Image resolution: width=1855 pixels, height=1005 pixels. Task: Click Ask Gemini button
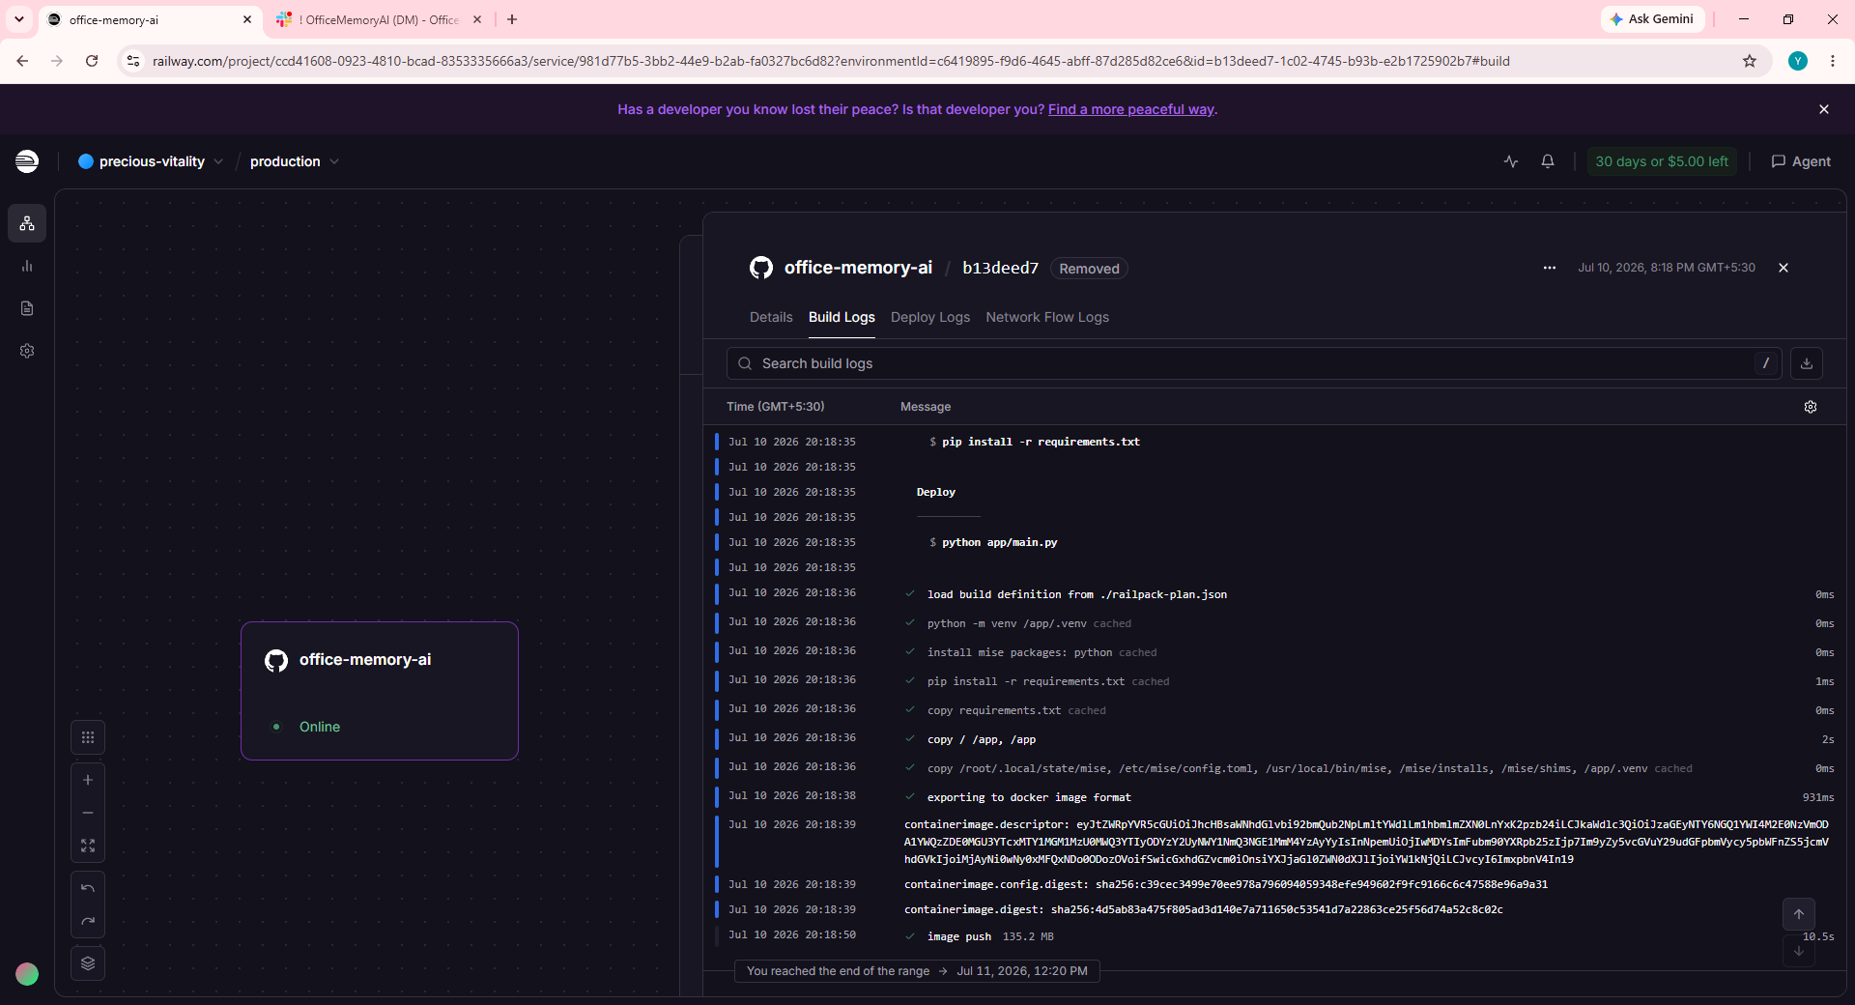pos(1652,19)
